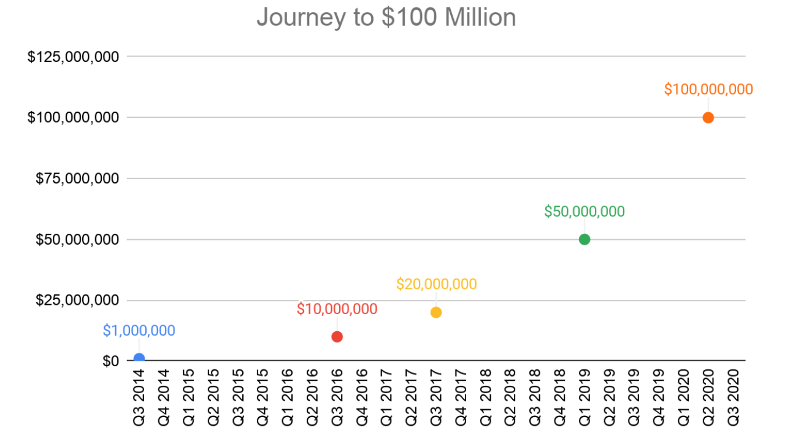The height and width of the screenshot is (438, 790).
Task: Click the green $50,000,000 data point
Action: point(585,239)
